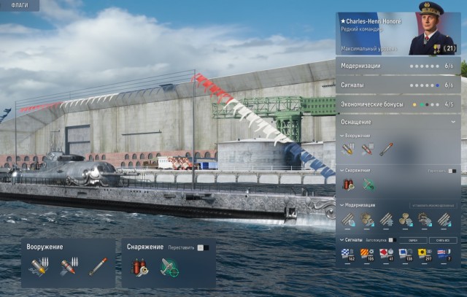The width and height of the screenshot is (467, 297).
Task: Select the first shell icon in the right Вооружение section
Action: point(348,149)
